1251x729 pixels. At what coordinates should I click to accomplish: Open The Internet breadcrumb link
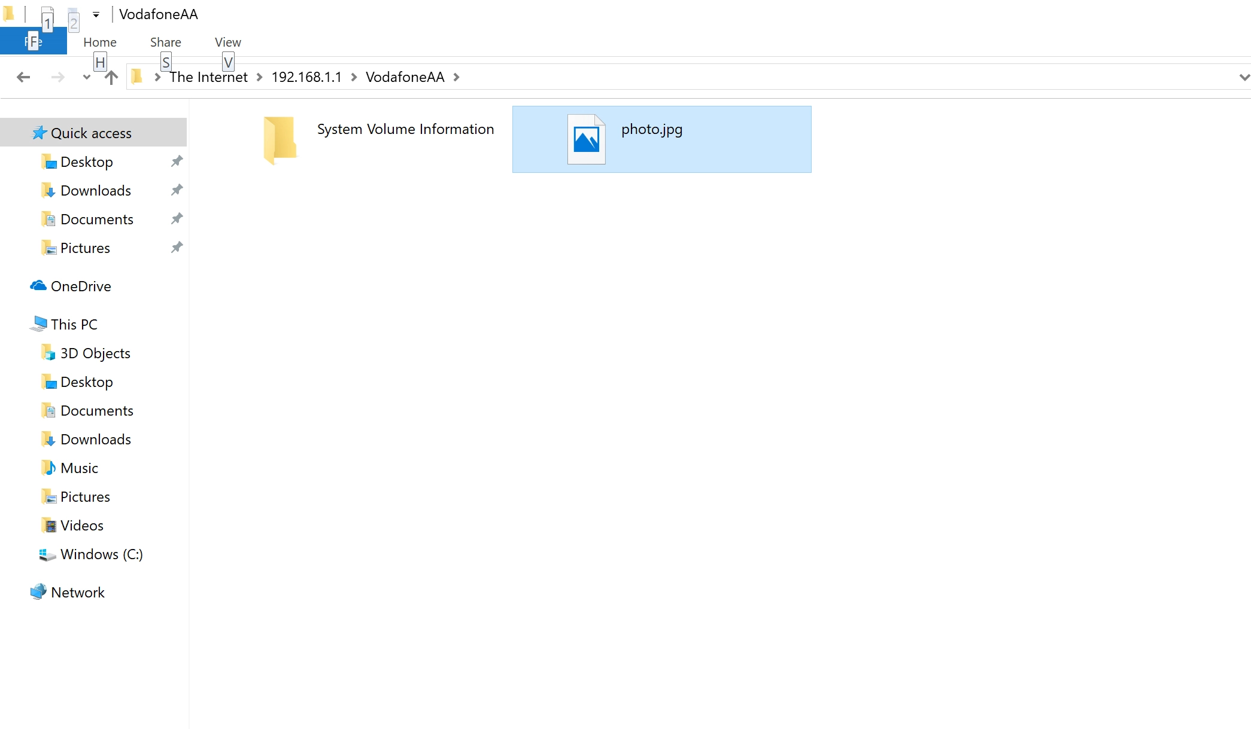(x=208, y=77)
